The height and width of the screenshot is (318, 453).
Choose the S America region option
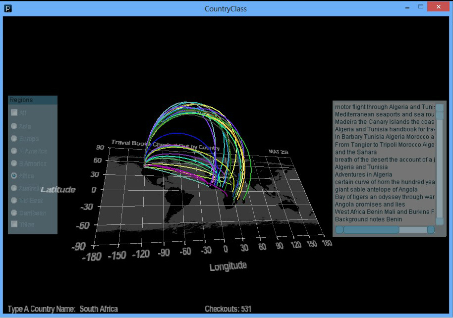[14, 163]
